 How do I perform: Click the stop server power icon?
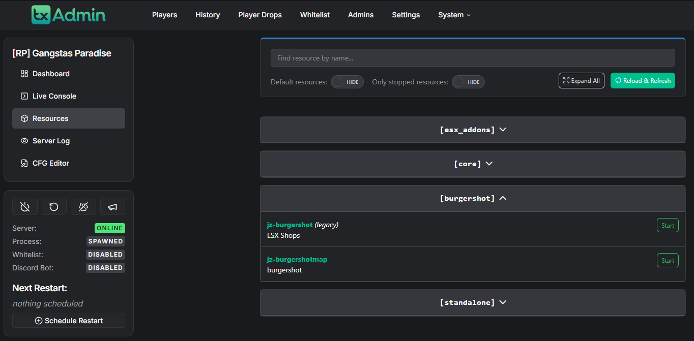coord(25,207)
